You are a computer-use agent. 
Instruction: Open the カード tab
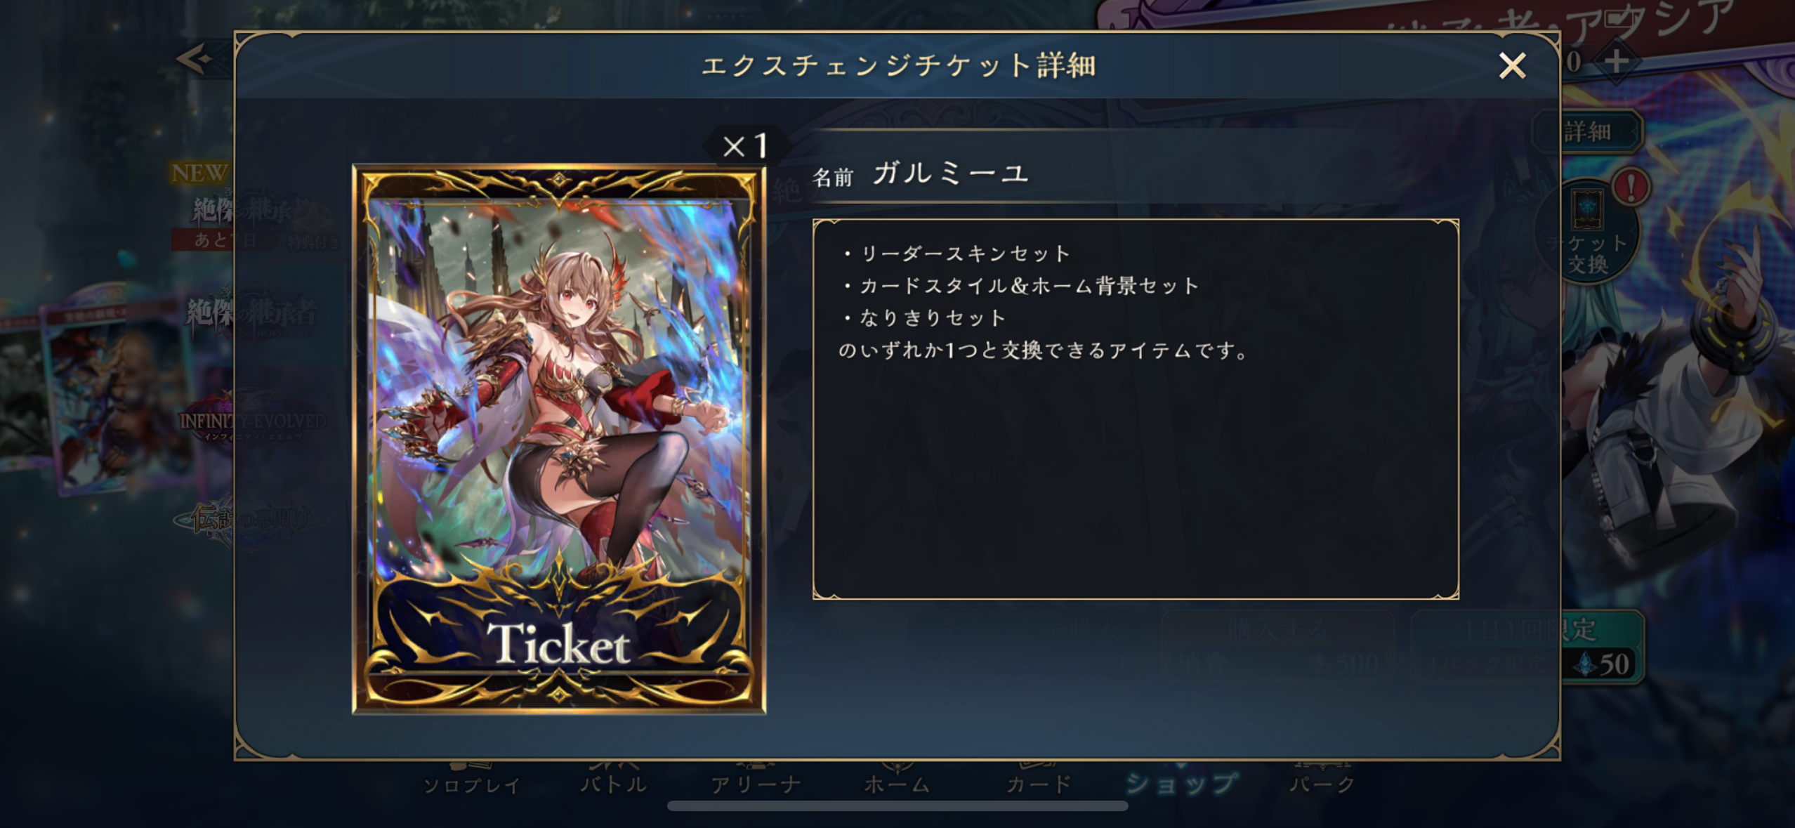click(x=1039, y=782)
